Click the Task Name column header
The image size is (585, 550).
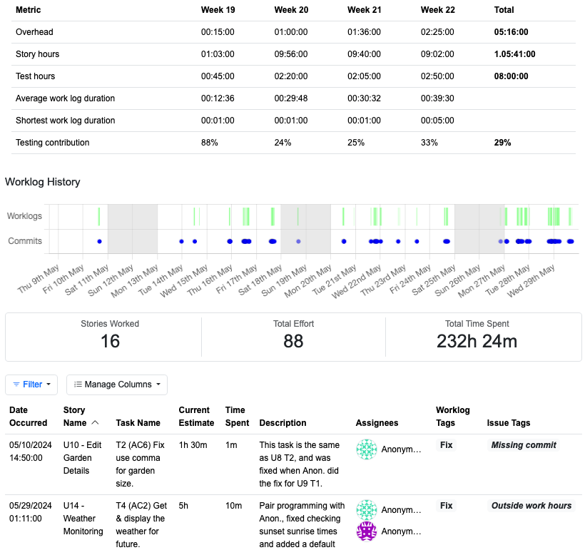point(138,423)
